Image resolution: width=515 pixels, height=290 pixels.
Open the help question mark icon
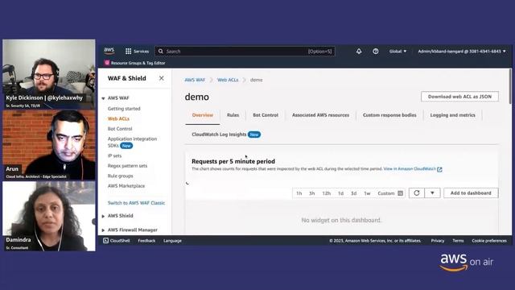(376, 52)
